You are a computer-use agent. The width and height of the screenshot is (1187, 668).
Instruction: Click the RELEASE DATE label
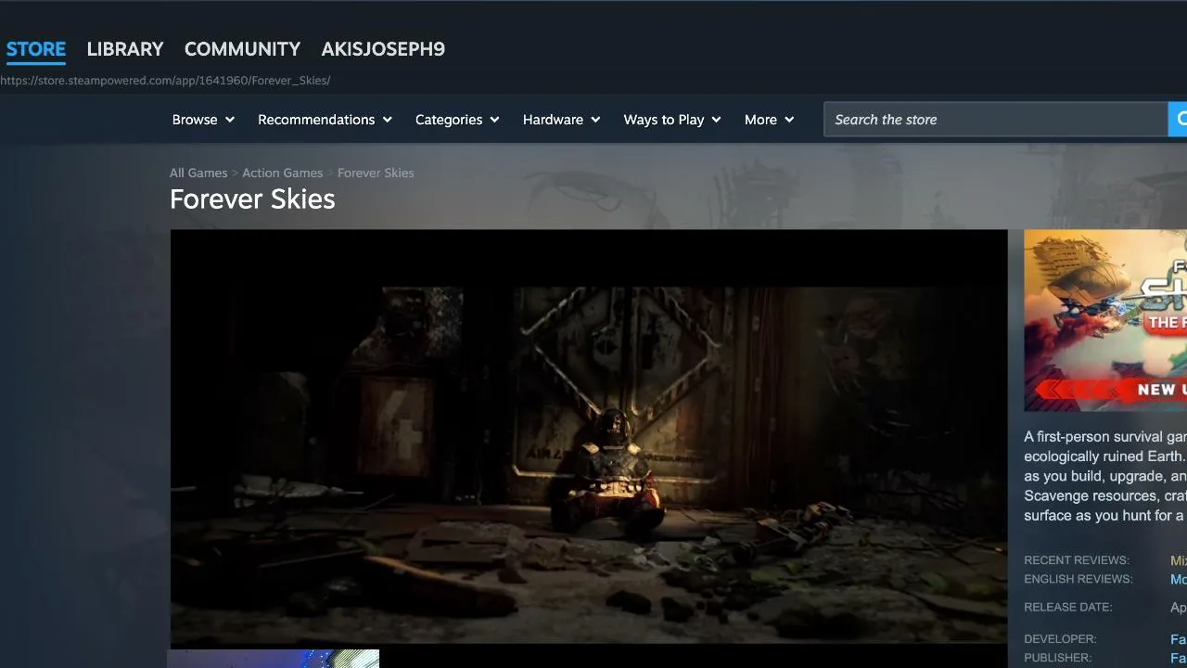pos(1068,607)
